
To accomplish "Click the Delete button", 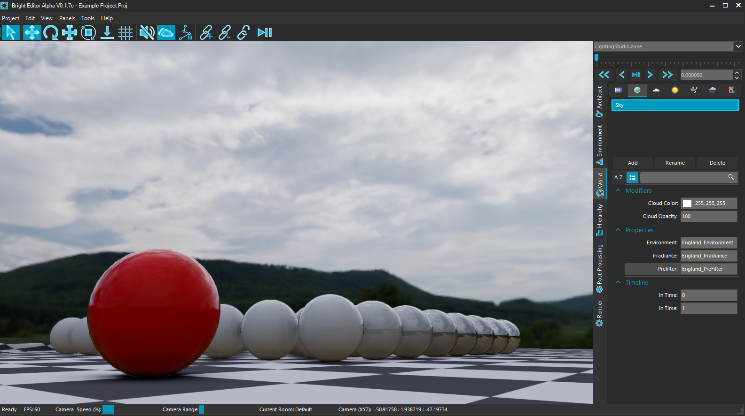I will point(717,163).
